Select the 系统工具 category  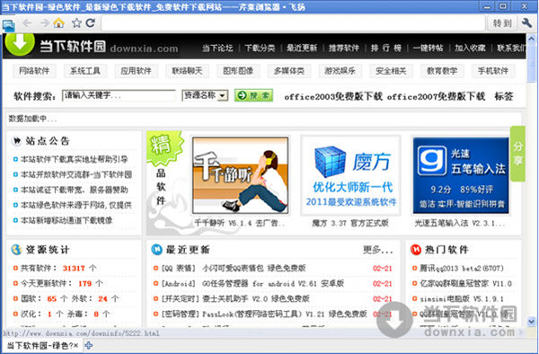tap(85, 71)
